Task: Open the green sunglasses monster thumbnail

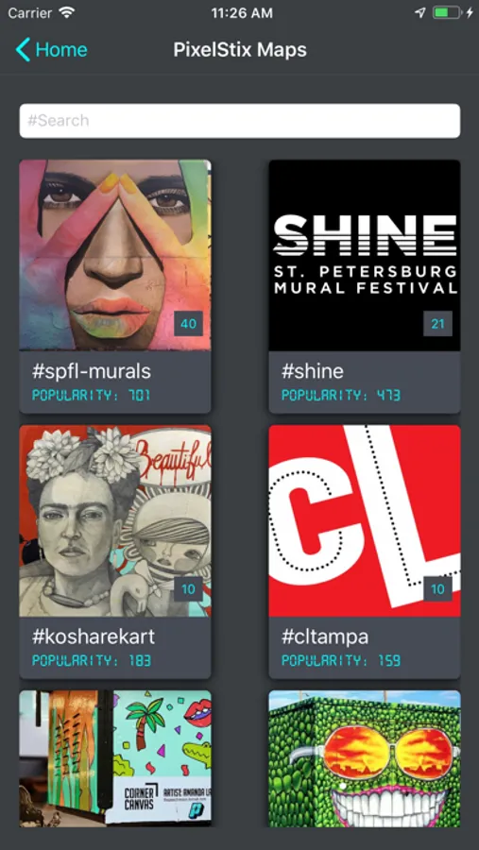Action: [x=365, y=758]
